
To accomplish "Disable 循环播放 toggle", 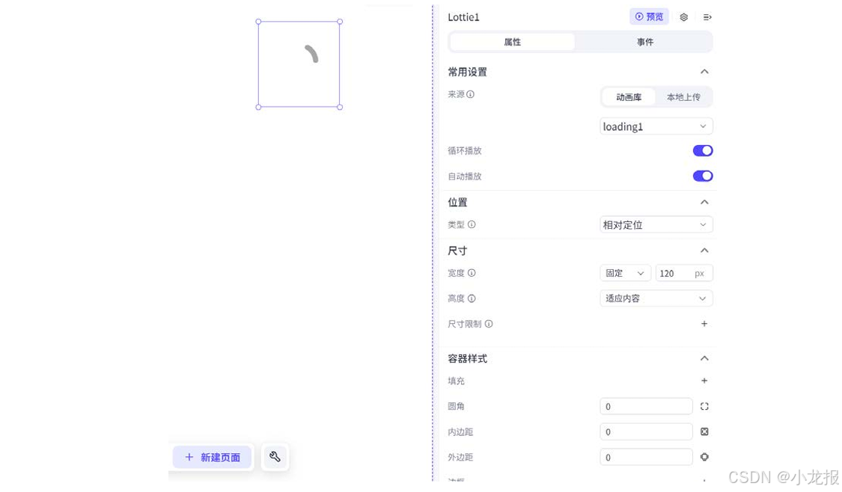I will tap(702, 150).
